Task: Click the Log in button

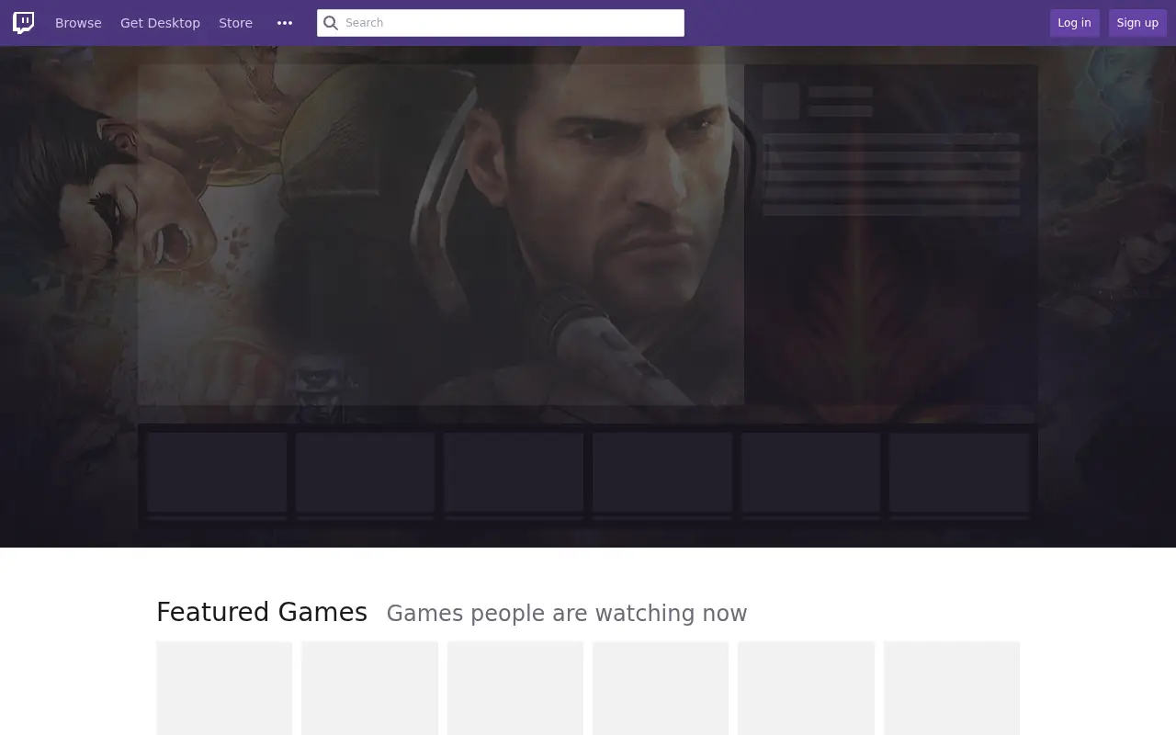Action: click(1074, 23)
